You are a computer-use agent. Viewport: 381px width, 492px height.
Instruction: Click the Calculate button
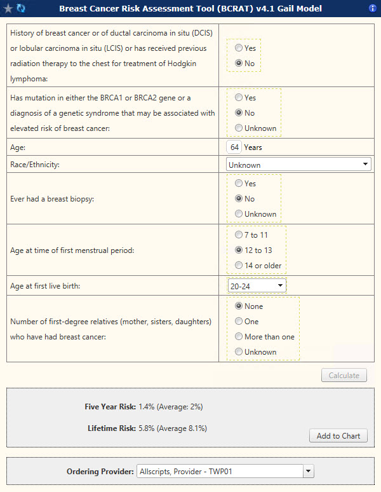344,376
